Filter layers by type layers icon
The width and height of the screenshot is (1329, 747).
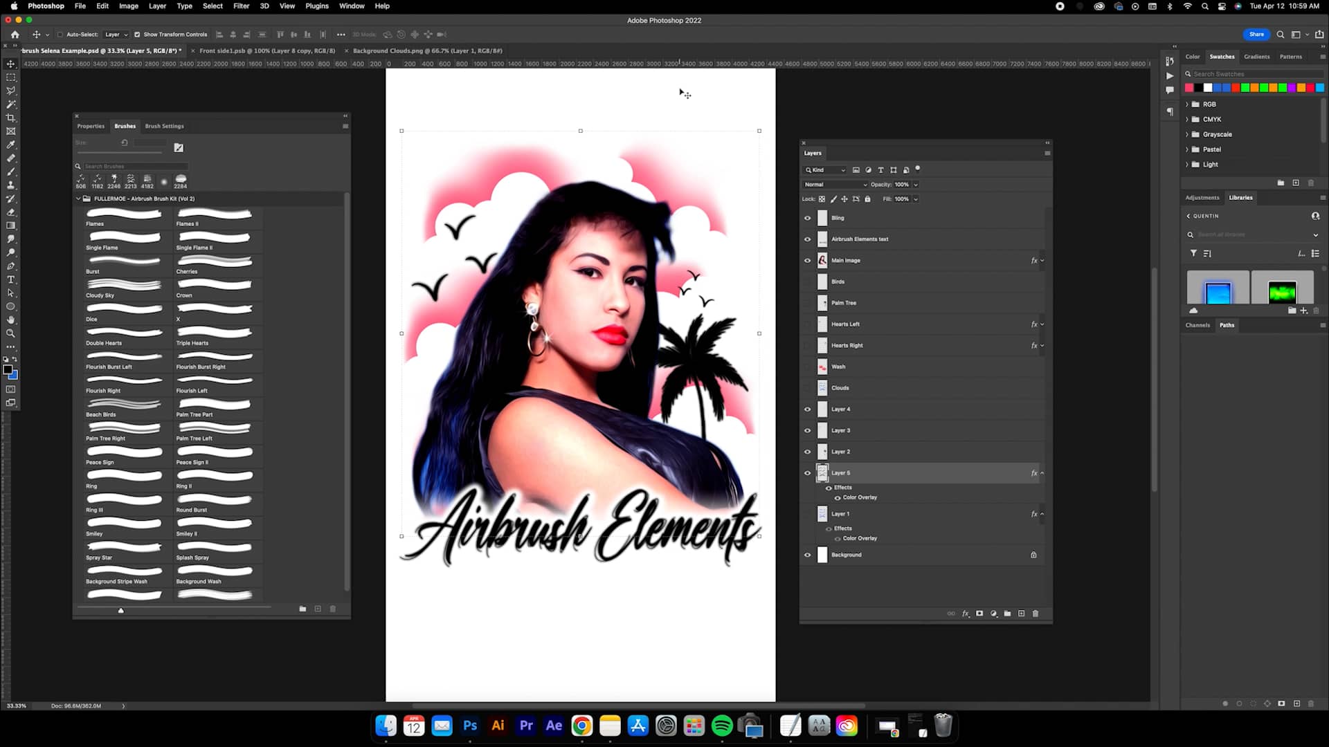click(x=880, y=170)
